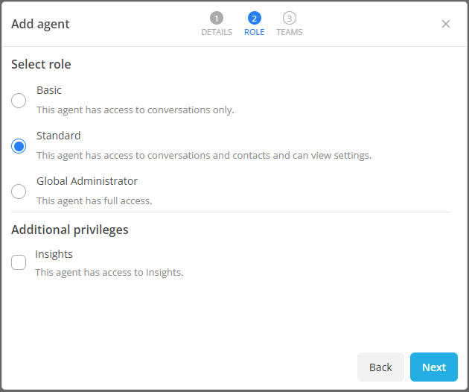Select the Standard role radio button
Viewport: 469px width, 392px height.
coord(19,146)
